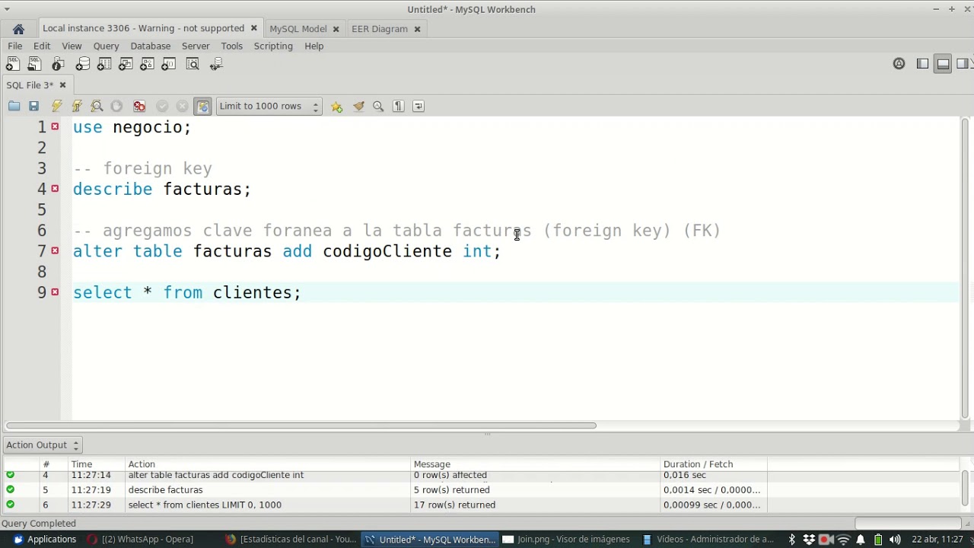Close the SQL File 3* tab
The height and width of the screenshot is (548, 974).
[x=62, y=85]
